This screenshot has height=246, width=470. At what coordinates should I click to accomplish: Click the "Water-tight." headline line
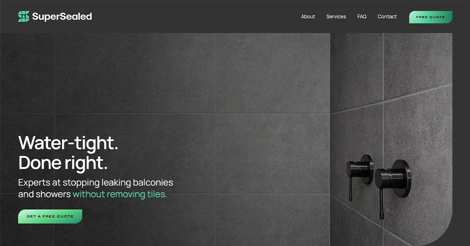click(x=68, y=143)
